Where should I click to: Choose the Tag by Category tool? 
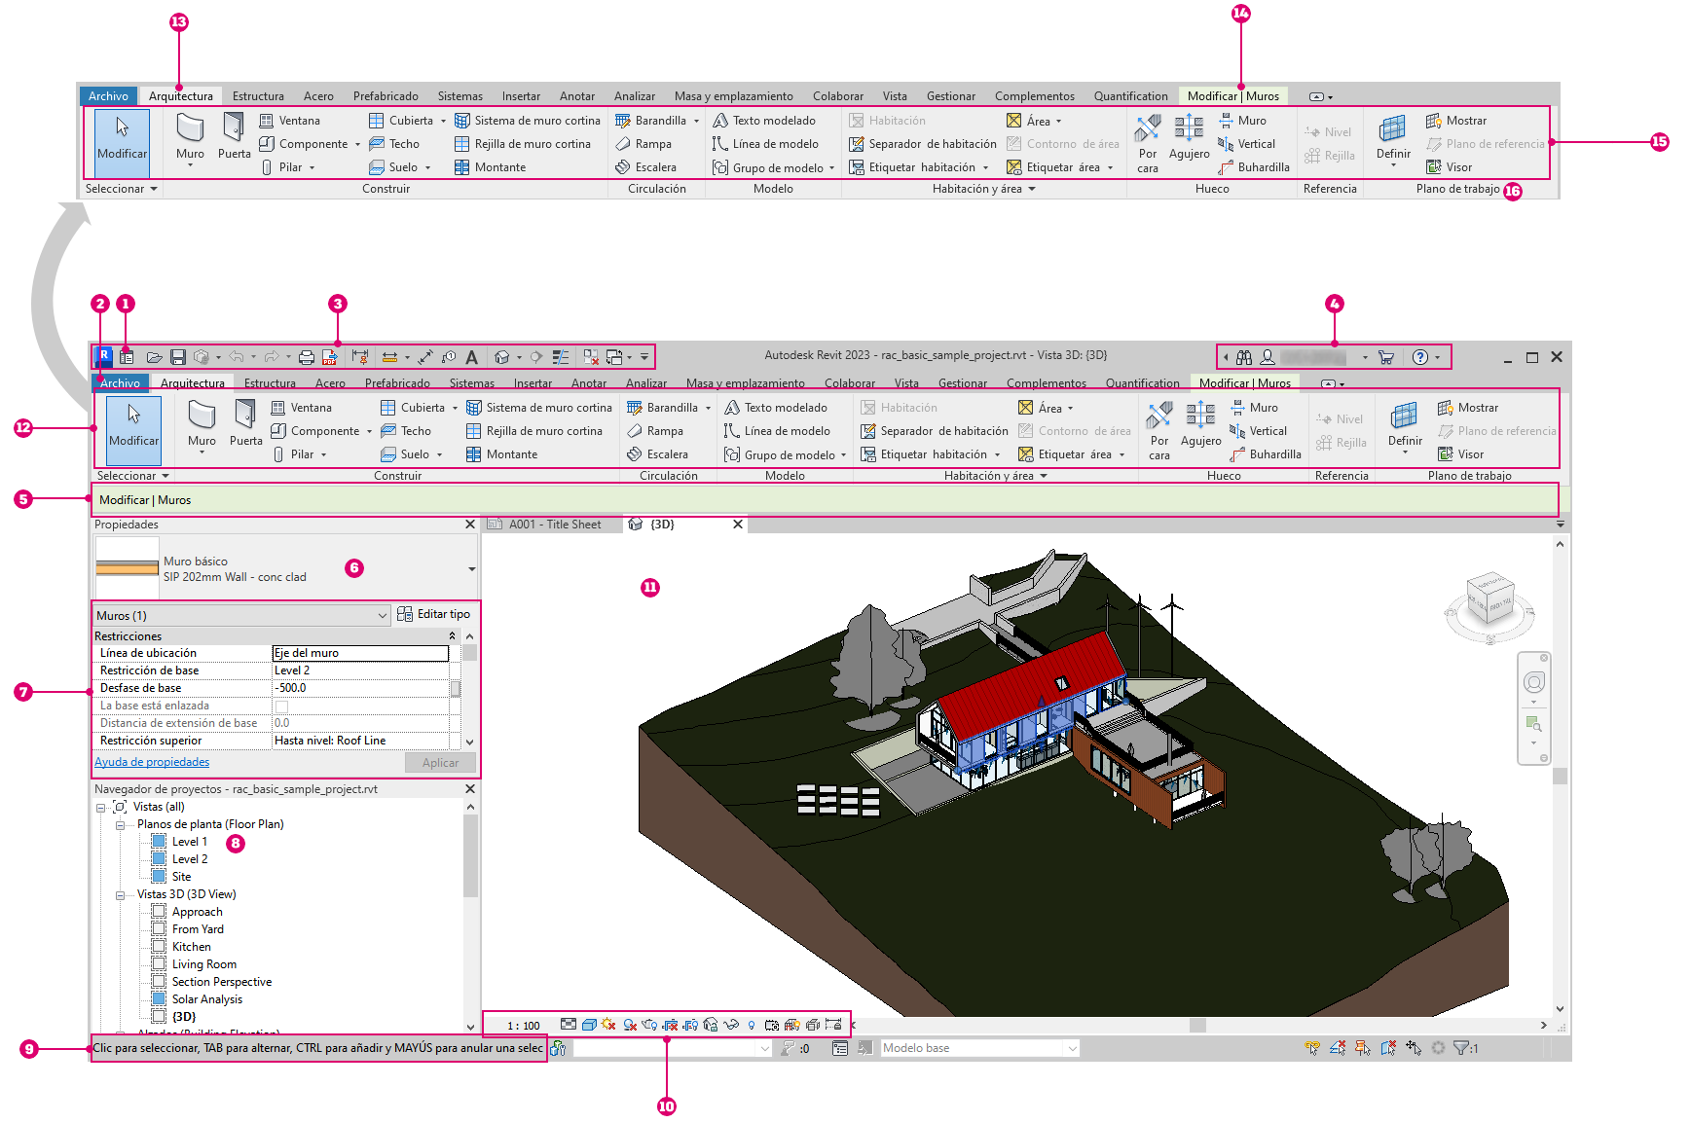[449, 357]
